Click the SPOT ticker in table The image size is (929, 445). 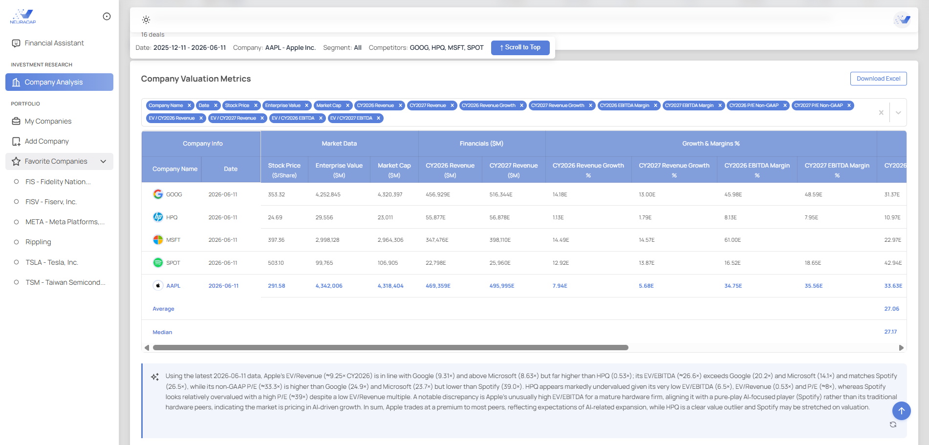pyautogui.click(x=173, y=263)
